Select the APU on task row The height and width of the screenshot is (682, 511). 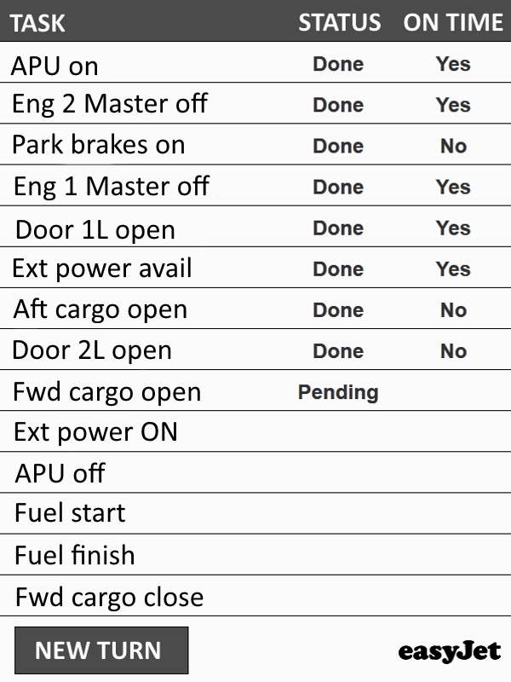click(x=255, y=62)
